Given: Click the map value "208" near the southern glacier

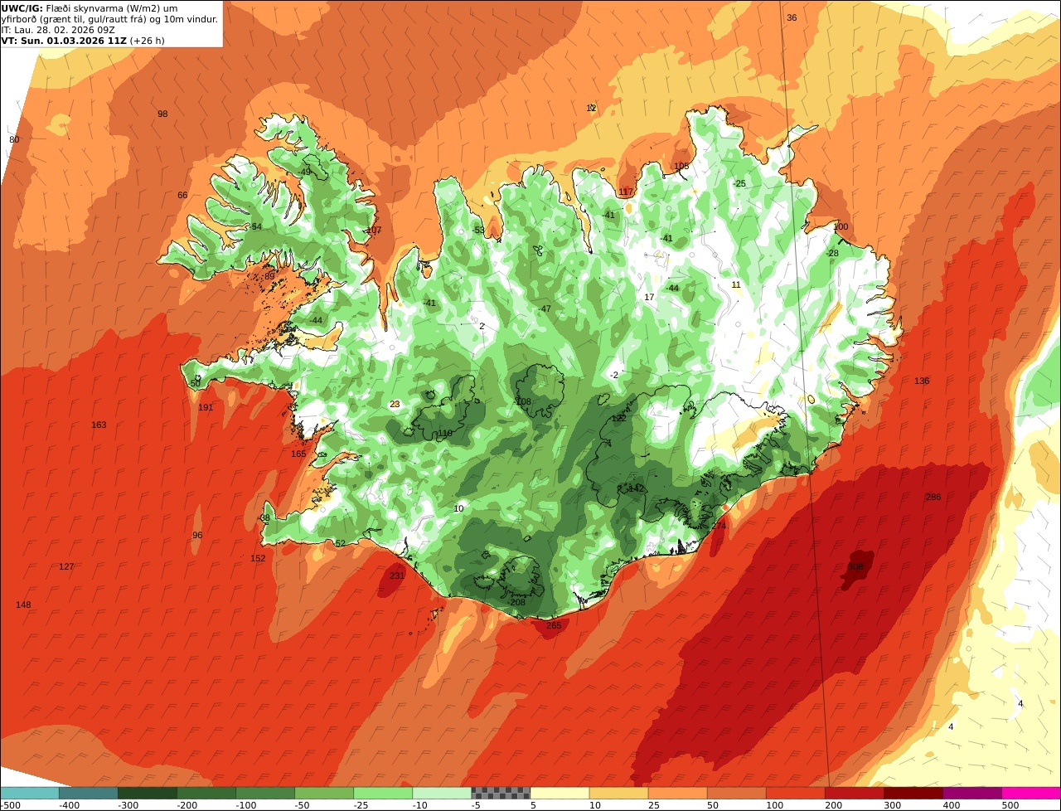Looking at the screenshot, I should point(518,602).
